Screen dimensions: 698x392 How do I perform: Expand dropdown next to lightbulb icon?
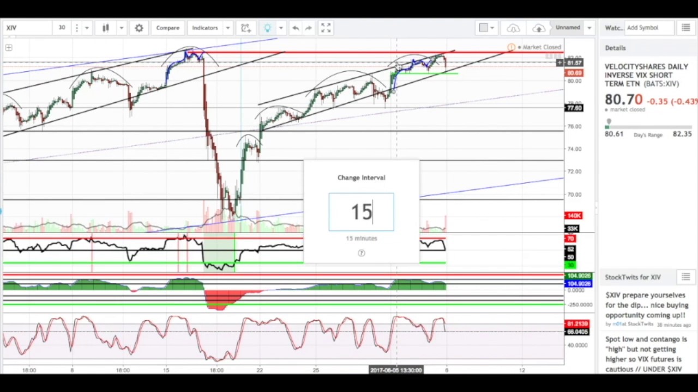(281, 28)
